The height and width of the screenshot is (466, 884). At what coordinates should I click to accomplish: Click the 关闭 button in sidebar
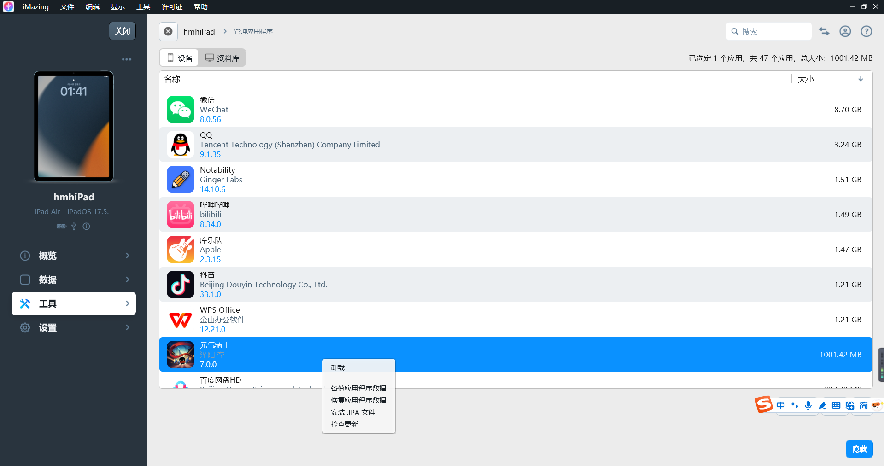pyautogui.click(x=122, y=31)
